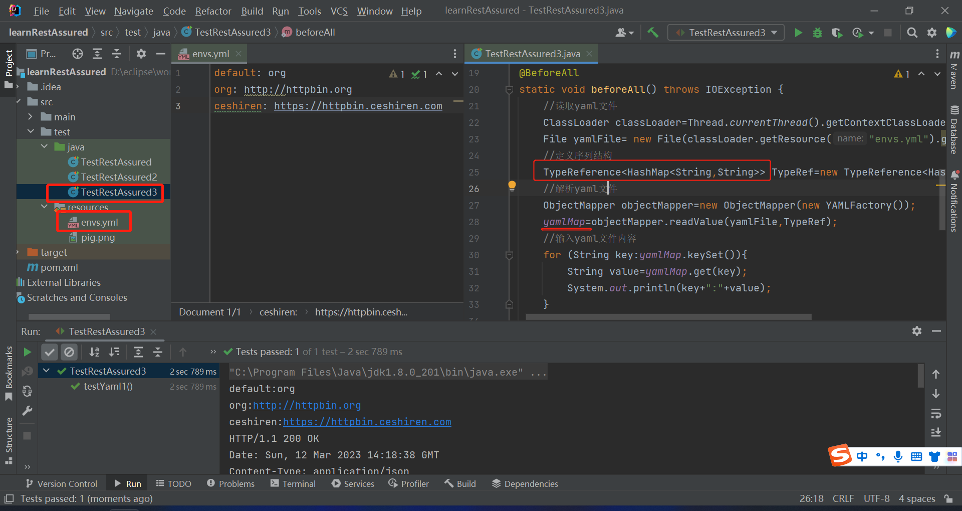
Task: Open IDE settings gear in top toolbar
Action: [931, 33]
